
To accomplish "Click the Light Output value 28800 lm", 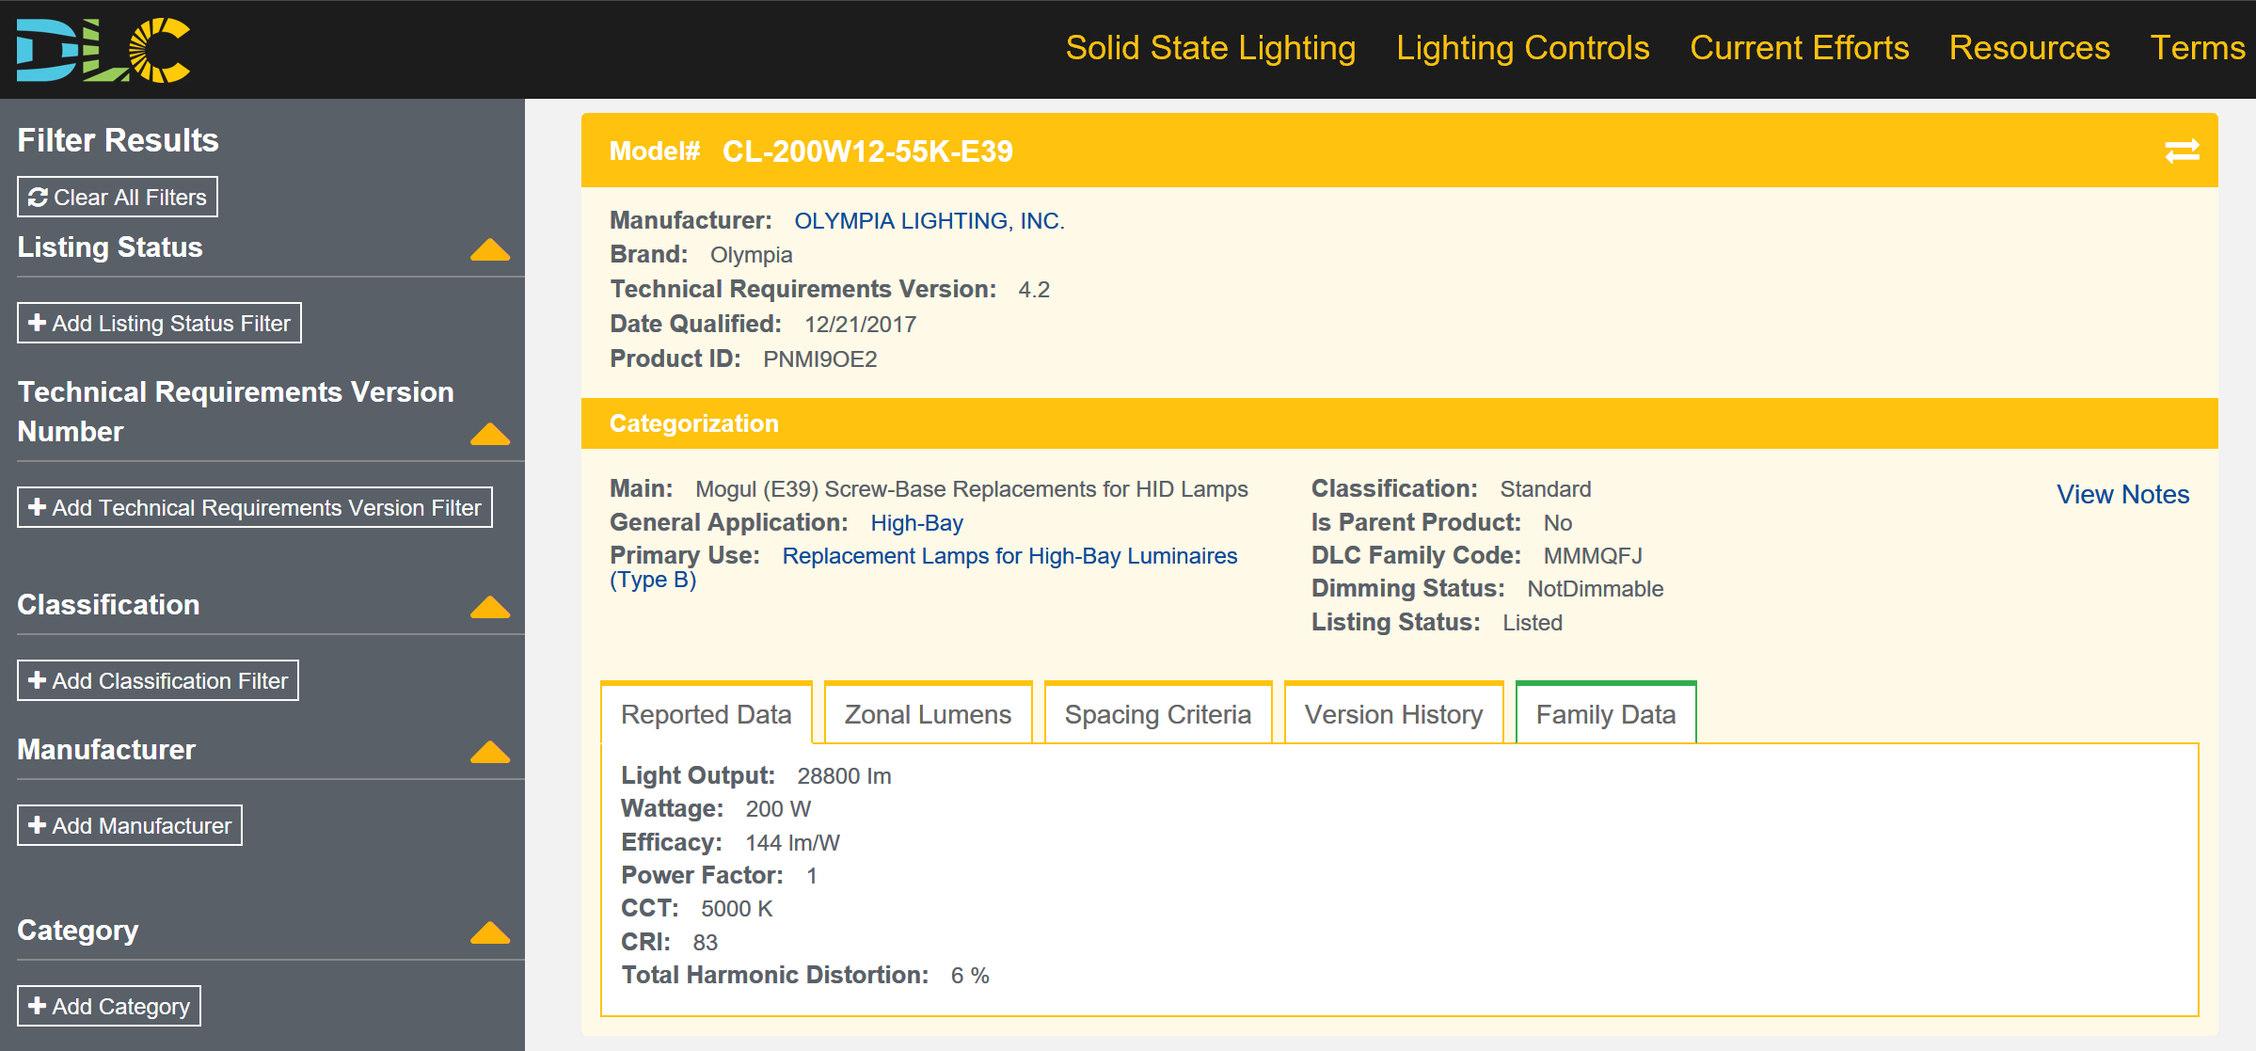I will 844,776.
